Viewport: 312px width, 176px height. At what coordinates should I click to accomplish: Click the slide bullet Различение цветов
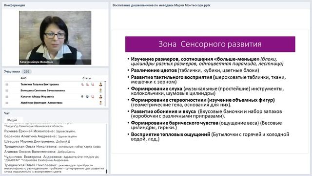tap(195, 70)
